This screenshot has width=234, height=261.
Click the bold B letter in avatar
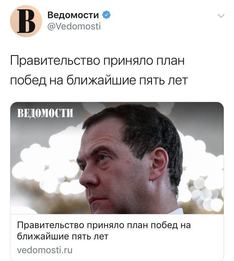(x=26, y=21)
